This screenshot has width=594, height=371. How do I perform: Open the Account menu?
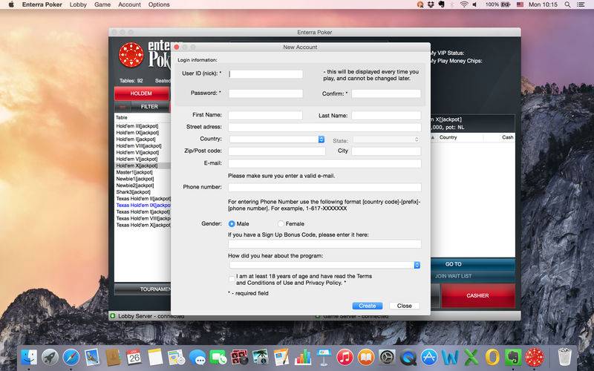point(129,4)
